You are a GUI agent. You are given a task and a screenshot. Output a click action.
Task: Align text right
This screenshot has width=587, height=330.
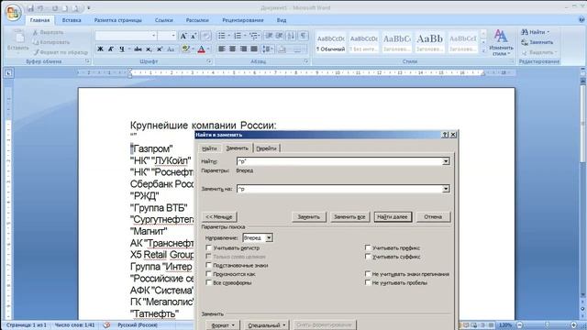point(243,49)
